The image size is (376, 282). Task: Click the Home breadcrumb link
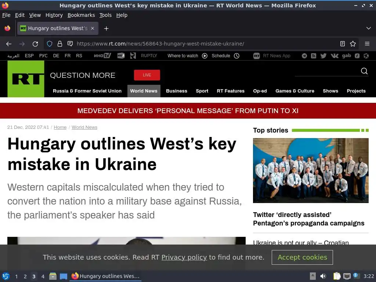pyautogui.click(x=60, y=127)
